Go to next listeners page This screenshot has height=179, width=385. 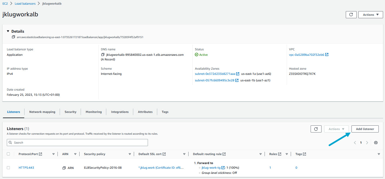(x=367, y=143)
